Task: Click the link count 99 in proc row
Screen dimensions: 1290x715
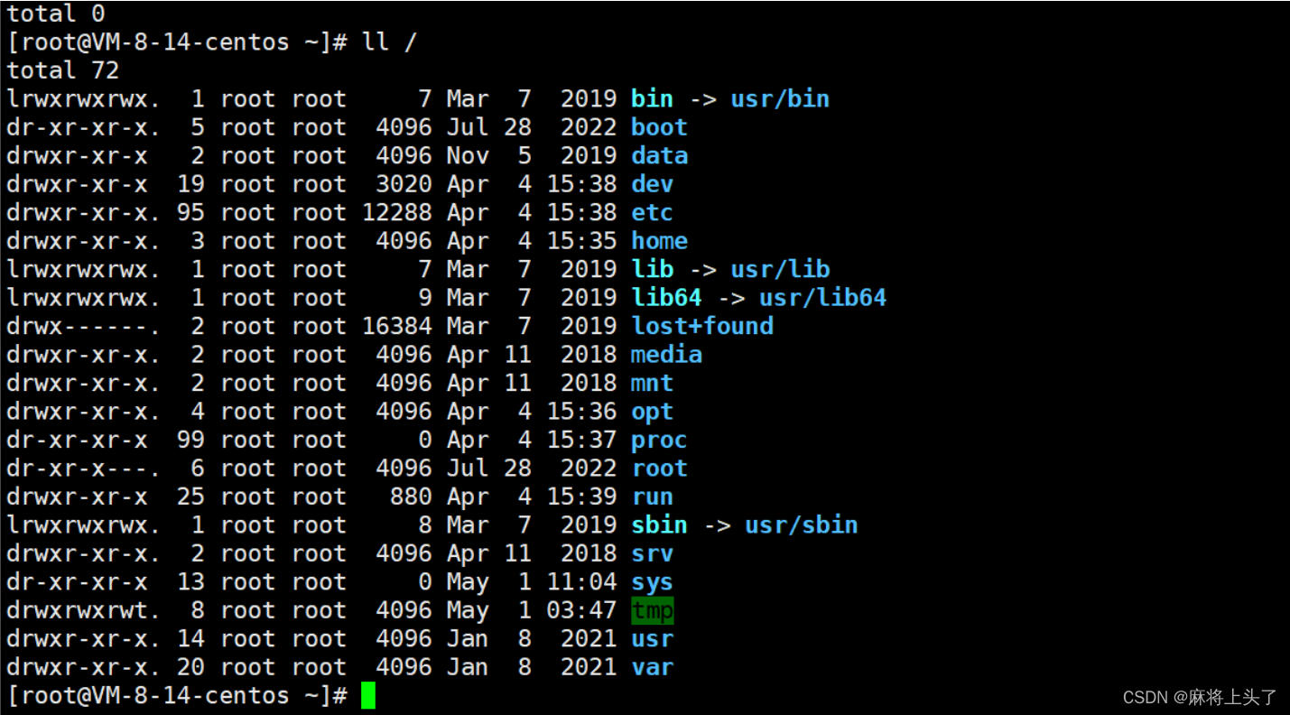Action: pyautogui.click(x=190, y=440)
